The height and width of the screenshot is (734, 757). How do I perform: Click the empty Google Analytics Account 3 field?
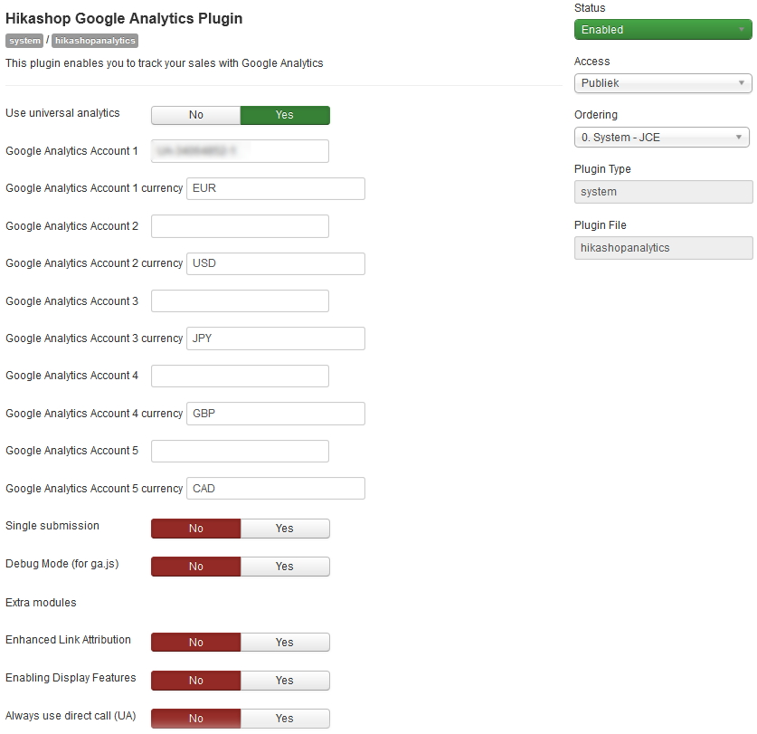(240, 301)
